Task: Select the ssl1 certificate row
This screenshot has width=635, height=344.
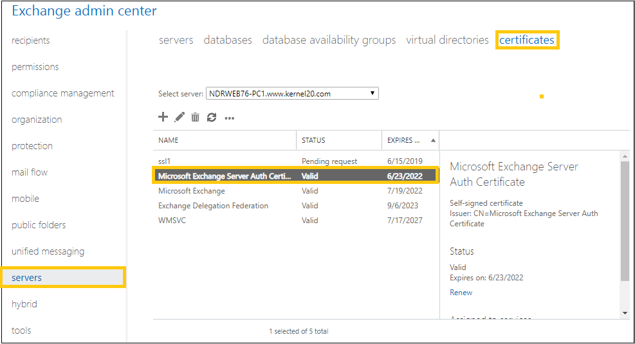Action: [296, 161]
